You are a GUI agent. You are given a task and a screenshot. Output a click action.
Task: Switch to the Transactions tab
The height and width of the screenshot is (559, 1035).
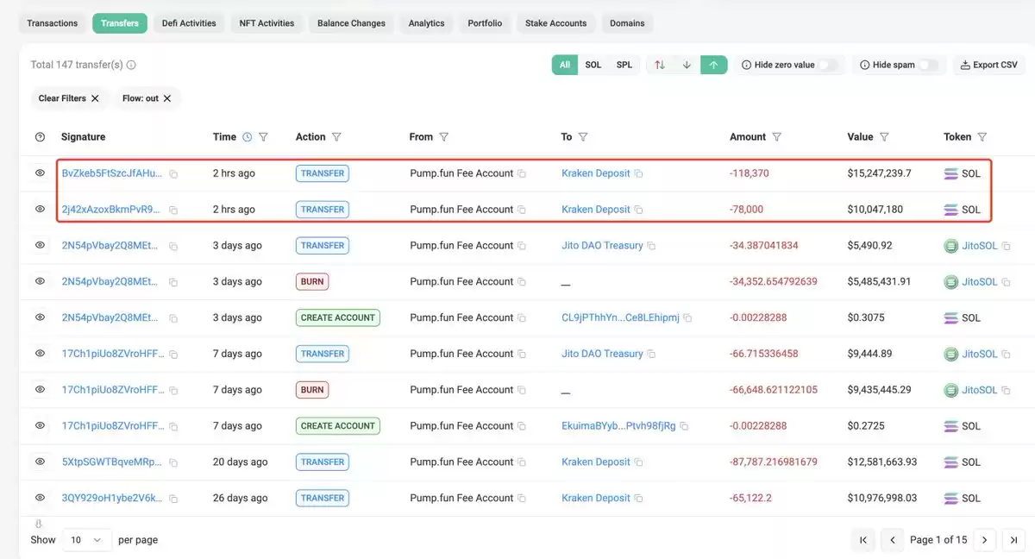click(53, 23)
